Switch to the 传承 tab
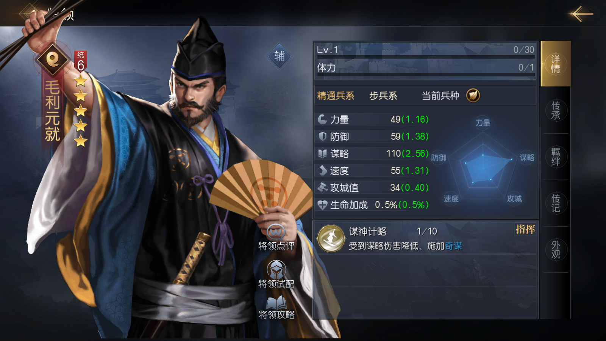The image size is (606, 341). tap(556, 110)
